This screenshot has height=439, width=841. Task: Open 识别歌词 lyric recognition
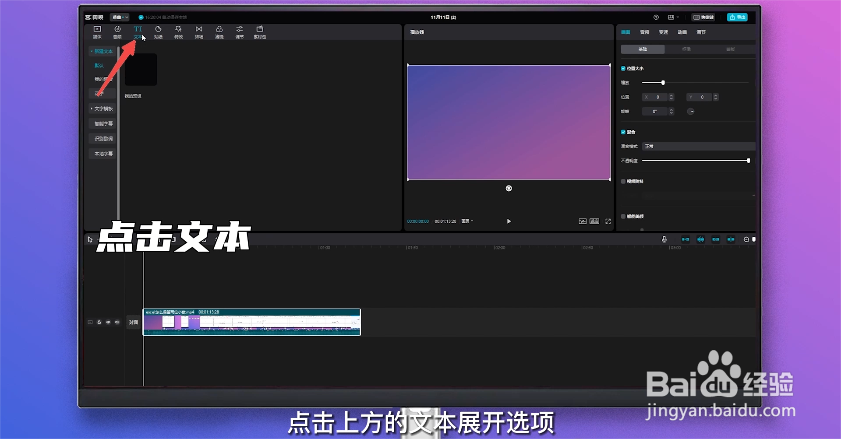(102, 139)
